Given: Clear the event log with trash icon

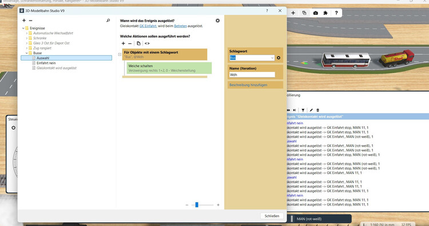Looking at the screenshot, I should (x=317, y=110).
